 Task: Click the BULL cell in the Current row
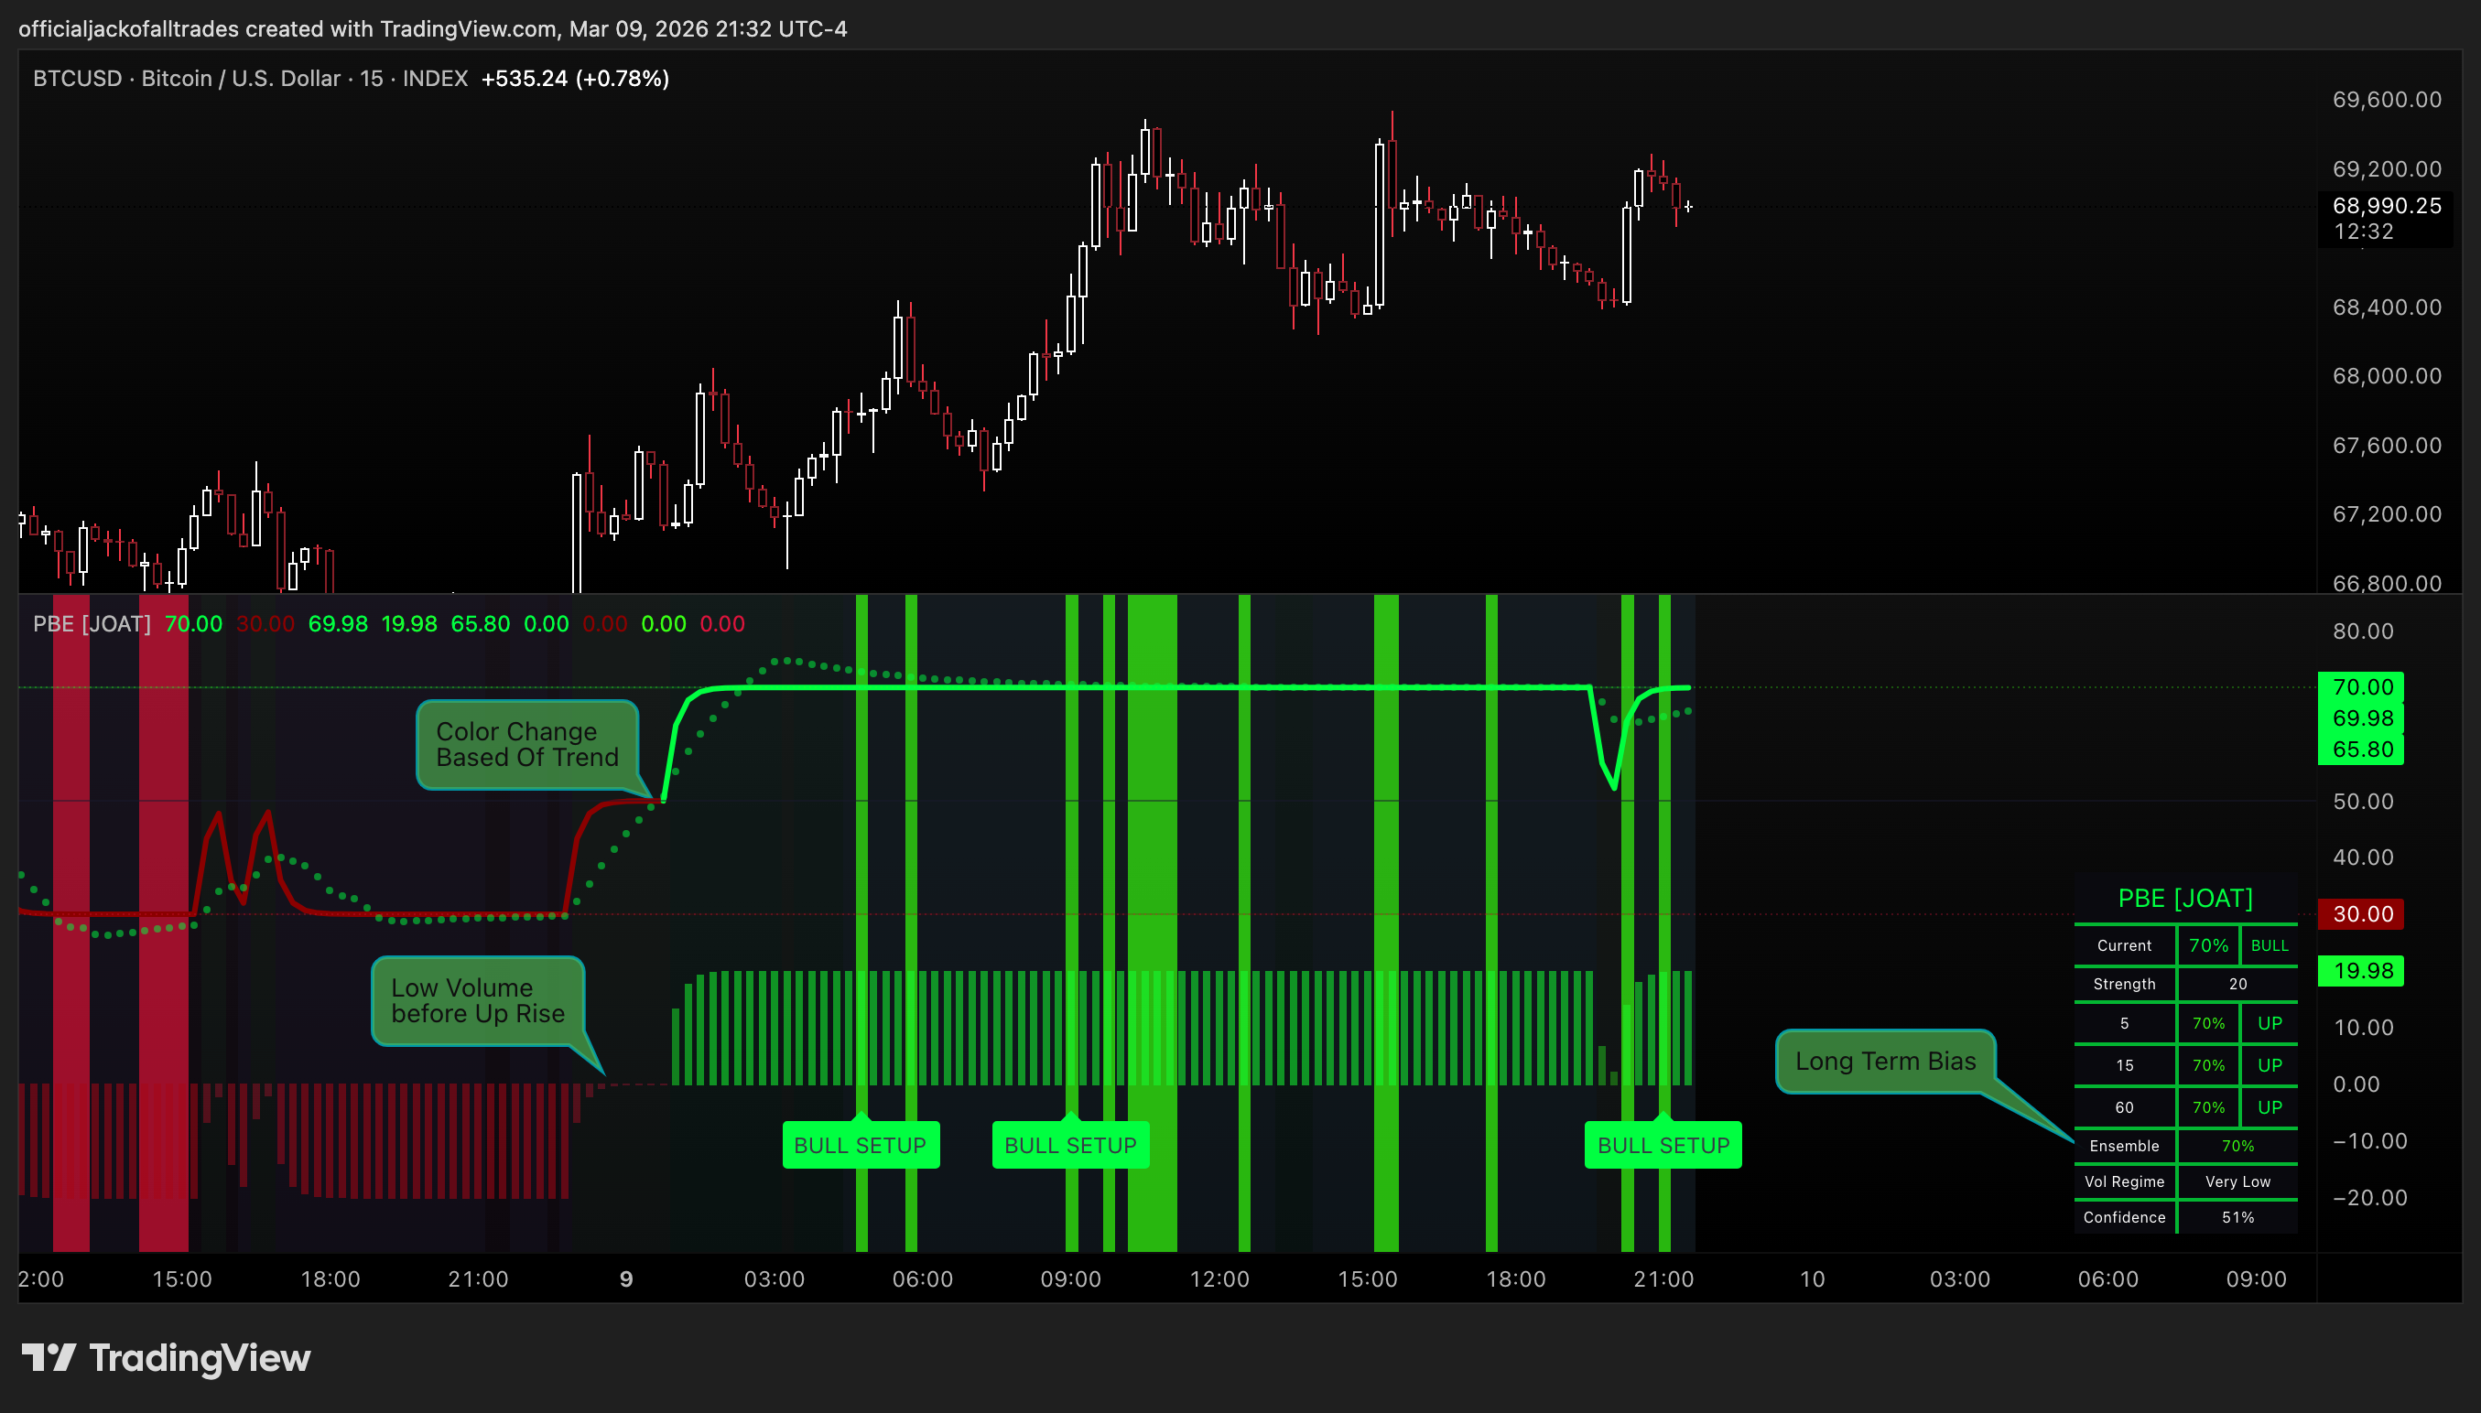2270,945
